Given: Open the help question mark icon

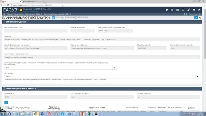Looking at the screenshot, I should [167, 10].
